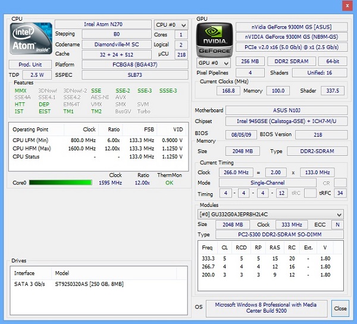Viewport: 357px width, 324px height.
Task: Click the ECC N field
Action: [x=337, y=225]
